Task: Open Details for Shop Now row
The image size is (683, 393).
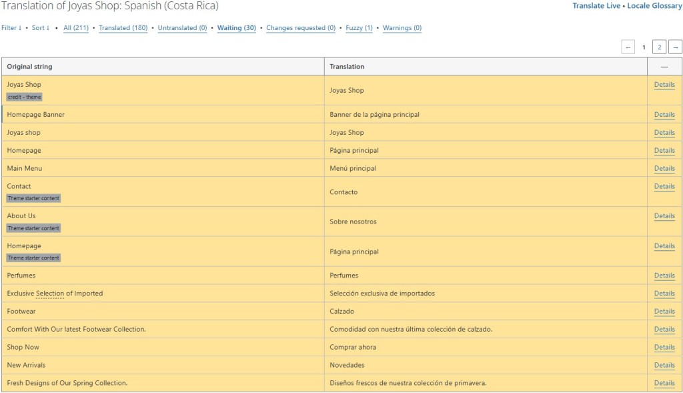Action: (x=664, y=348)
